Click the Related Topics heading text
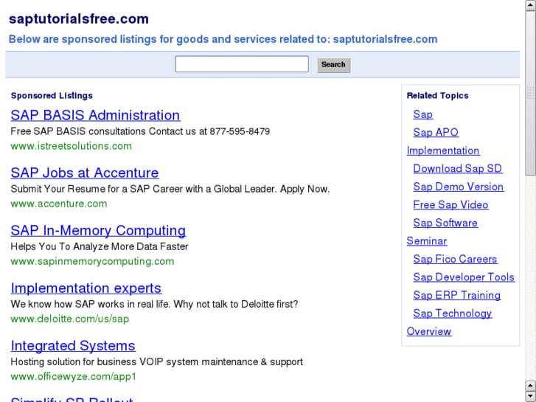The height and width of the screenshot is (402, 536). point(437,96)
